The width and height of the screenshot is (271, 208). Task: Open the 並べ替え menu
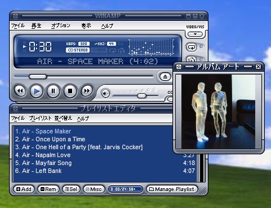63,118
